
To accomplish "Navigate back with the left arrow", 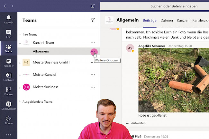I will point(5,6).
